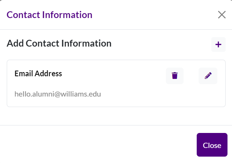Edit the email address using pencil icon
Viewport: 232px width, 163px height.
(208, 76)
